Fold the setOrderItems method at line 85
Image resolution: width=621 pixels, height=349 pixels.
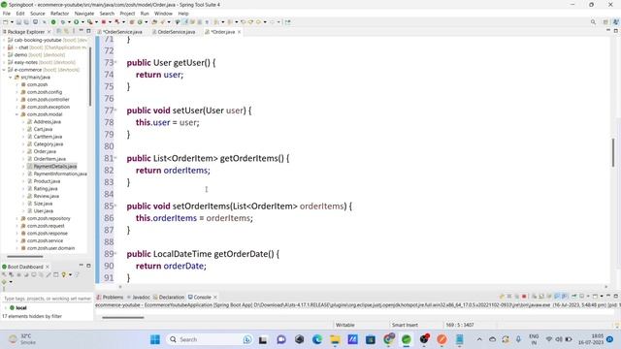click(x=115, y=206)
